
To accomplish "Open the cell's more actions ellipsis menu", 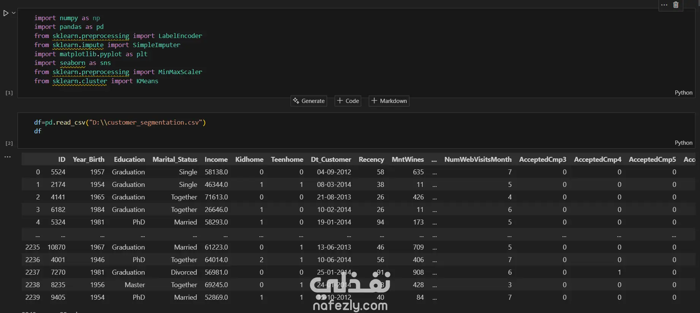I will [664, 5].
